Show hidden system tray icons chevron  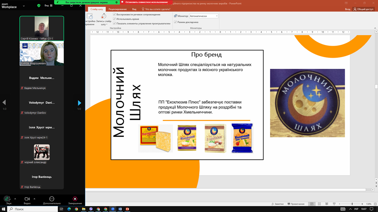tap(350, 209)
